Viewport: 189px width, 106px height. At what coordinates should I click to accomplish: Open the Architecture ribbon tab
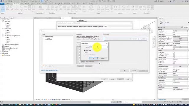(9, 4)
